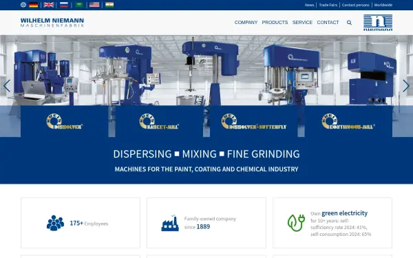
Task: Click 'Machines for the paint, coating' subtitle
Action: [206, 169]
